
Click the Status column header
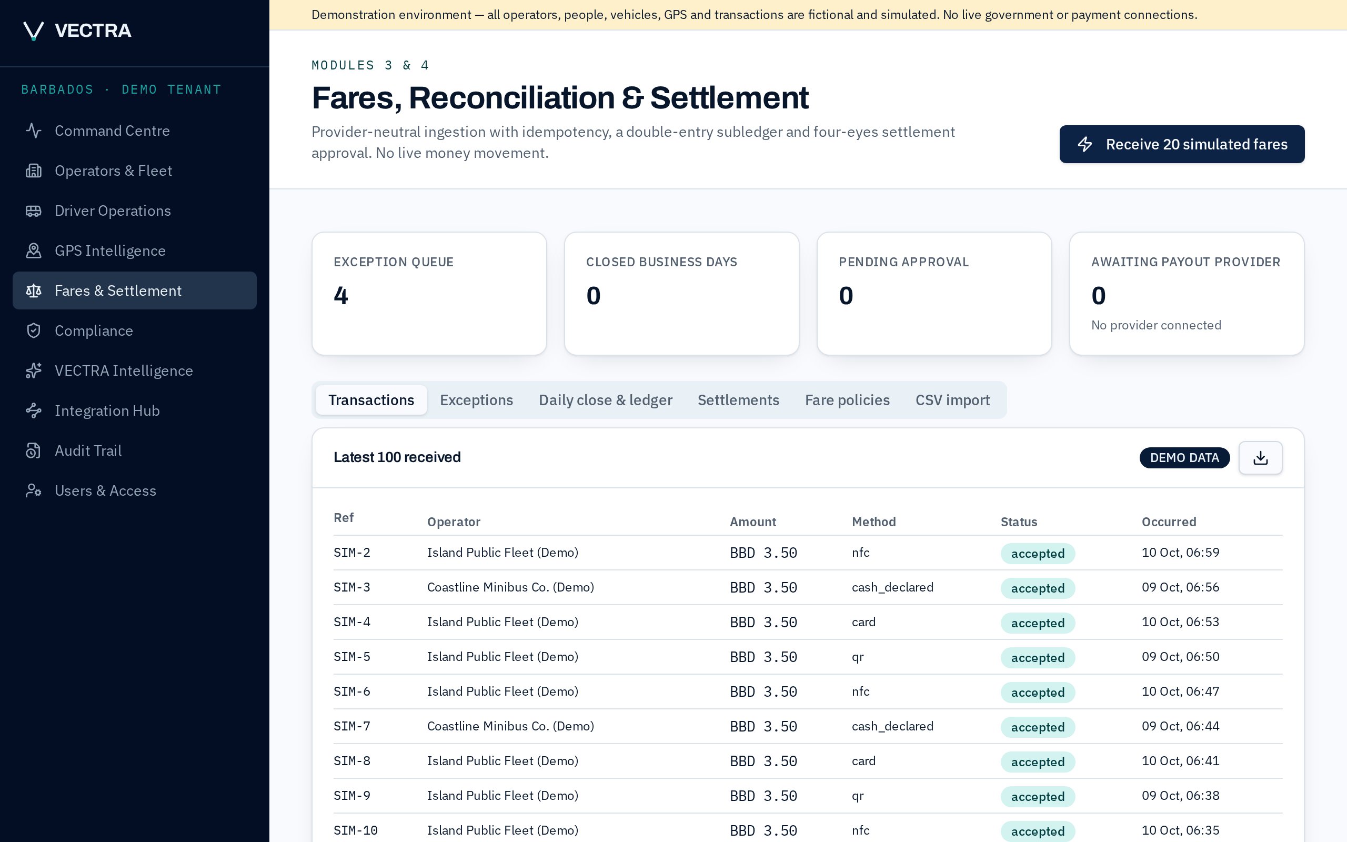1019,522
